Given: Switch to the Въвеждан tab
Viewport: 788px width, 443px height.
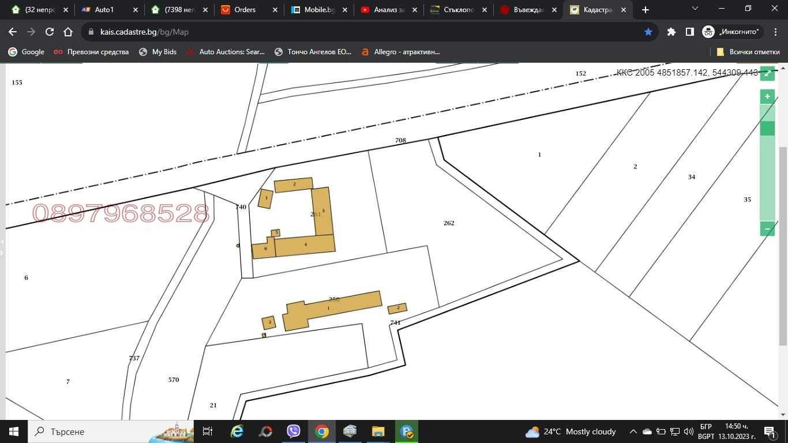Looking at the screenshot, I should [528, 10].
